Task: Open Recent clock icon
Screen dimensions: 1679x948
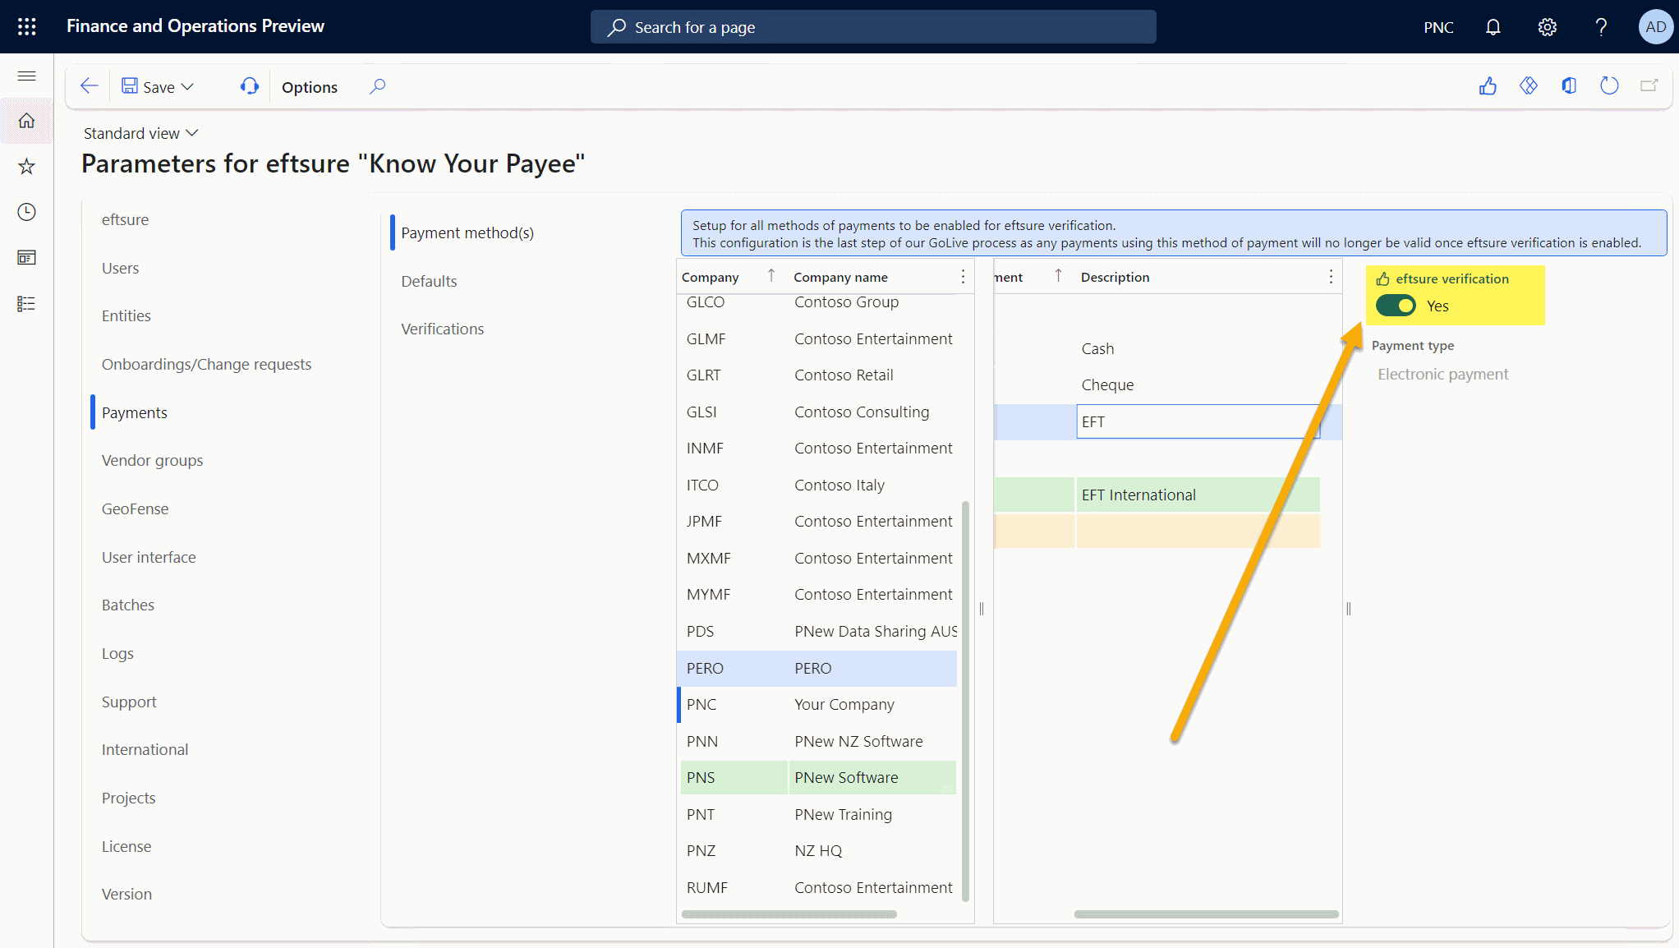Action: click(x=26, y=212)
